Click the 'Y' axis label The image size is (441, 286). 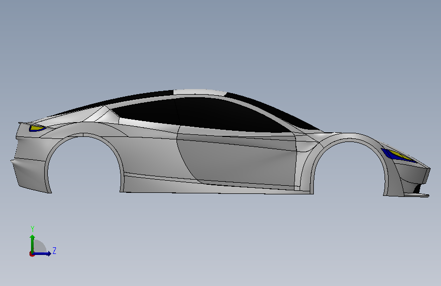coord(33,229)
